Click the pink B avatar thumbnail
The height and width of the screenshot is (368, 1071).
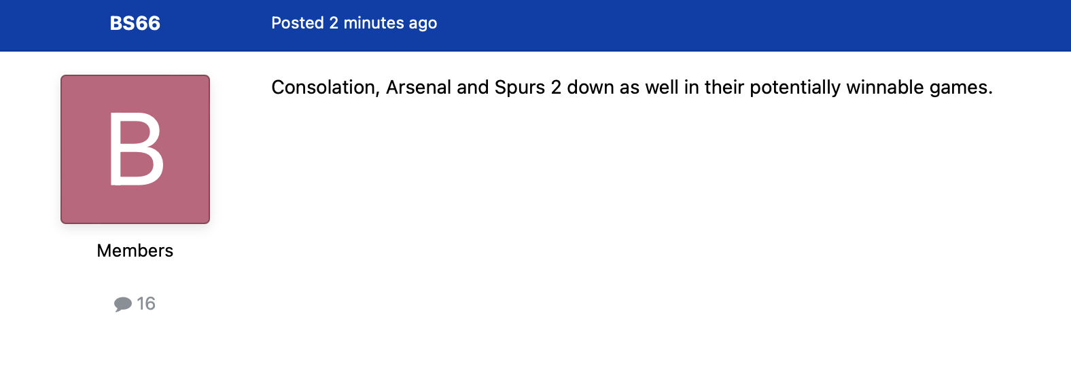click(135, 149)
